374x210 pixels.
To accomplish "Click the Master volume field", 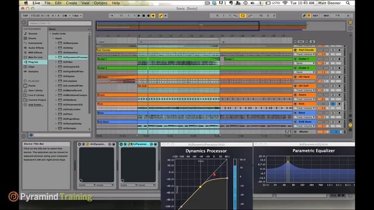I will coord(323,132).
